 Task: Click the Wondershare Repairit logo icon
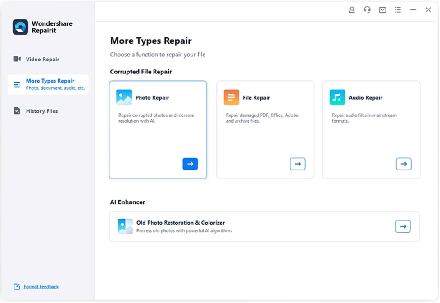[20, 27]
